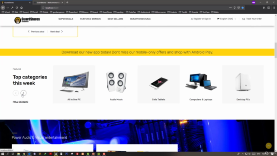Image resolution: width=277 pixels, height=156 pixels.
Task: Open Cells Tablets category
Action: 158,84
